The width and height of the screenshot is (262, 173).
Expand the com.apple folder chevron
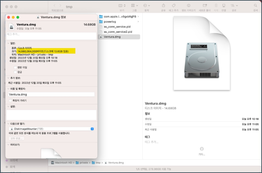pos(138,17)
